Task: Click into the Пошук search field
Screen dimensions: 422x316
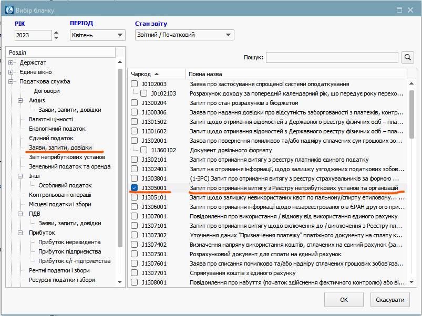Action: pyautogui.click(x=332, y=57)
